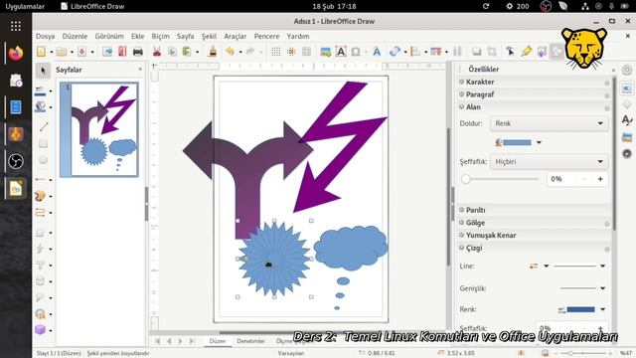The height and width of the screenshot is (358, 636).
Task: Choose the Ellipse drawing tool
Action: 43,159
